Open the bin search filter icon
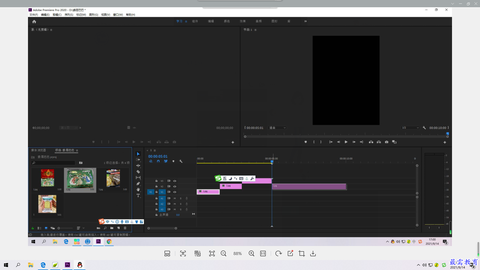 tap(81, 163)
